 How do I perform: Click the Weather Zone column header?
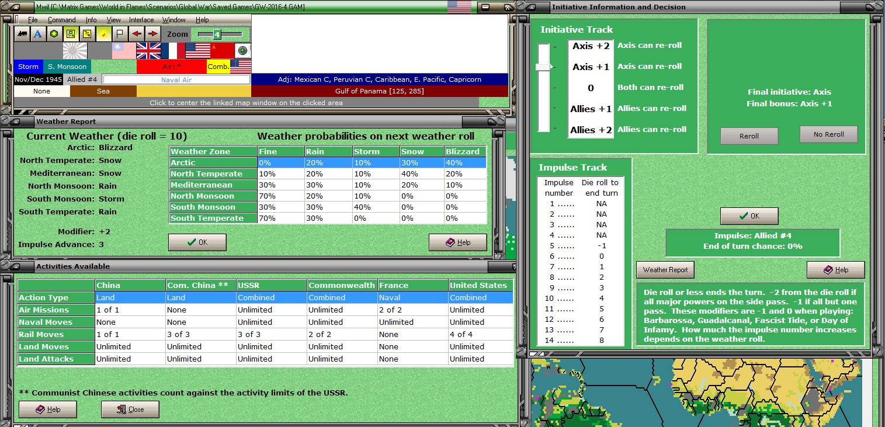tap(213, 151)
